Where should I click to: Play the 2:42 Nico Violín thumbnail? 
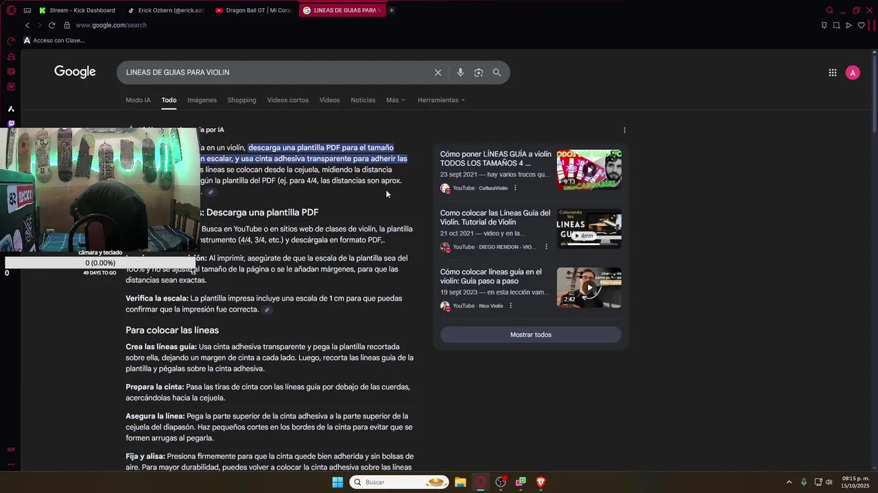coord(589,288)
